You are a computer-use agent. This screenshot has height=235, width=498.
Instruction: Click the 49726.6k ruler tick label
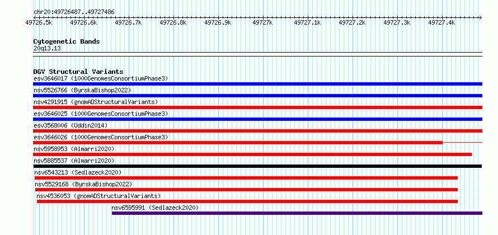coord(84,22)
